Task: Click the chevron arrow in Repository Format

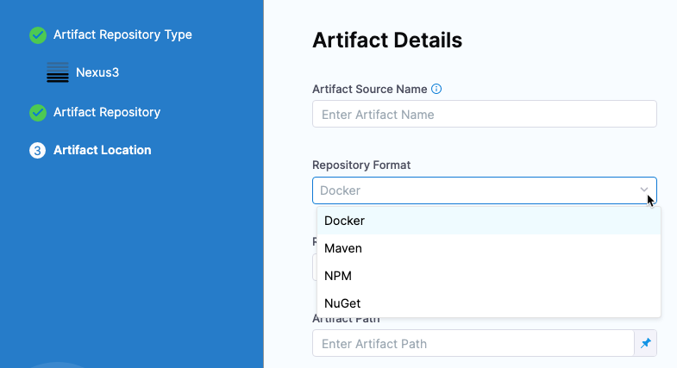Action: coord(643,190)
